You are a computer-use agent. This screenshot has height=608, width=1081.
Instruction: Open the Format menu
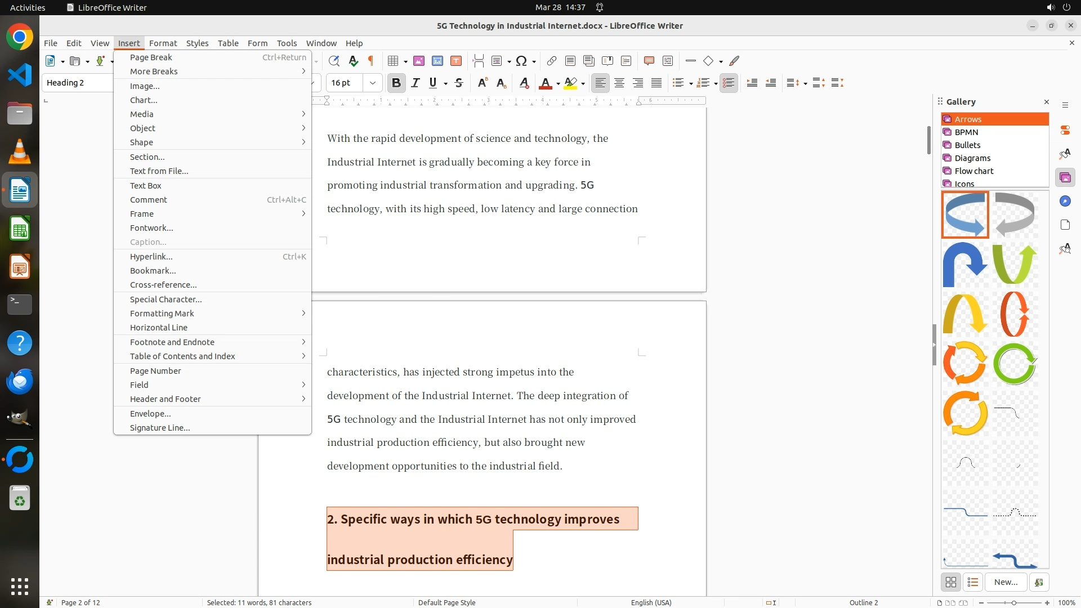163,43
